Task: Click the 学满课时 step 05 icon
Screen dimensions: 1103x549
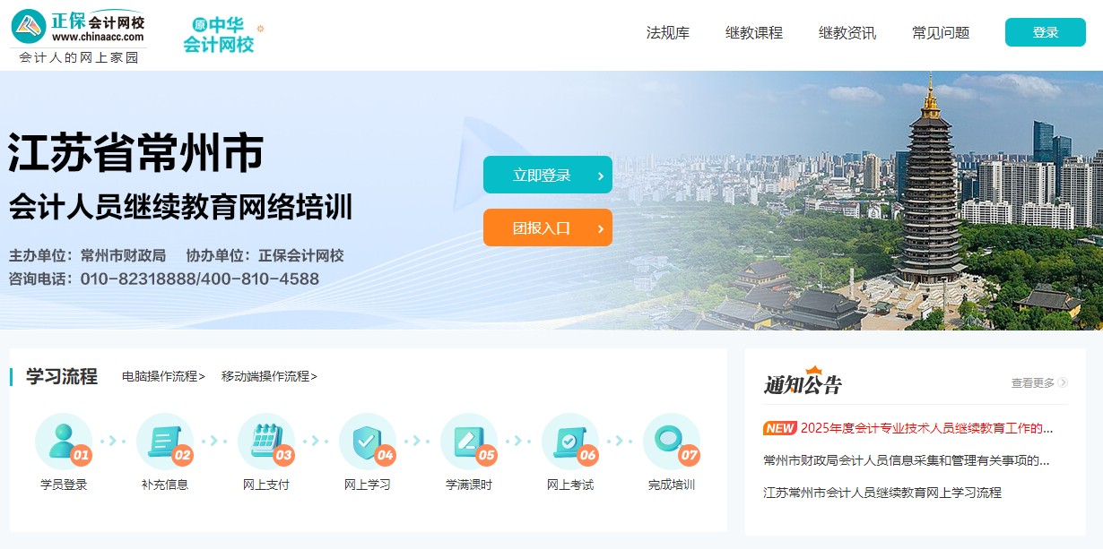Action: (469, 441)
